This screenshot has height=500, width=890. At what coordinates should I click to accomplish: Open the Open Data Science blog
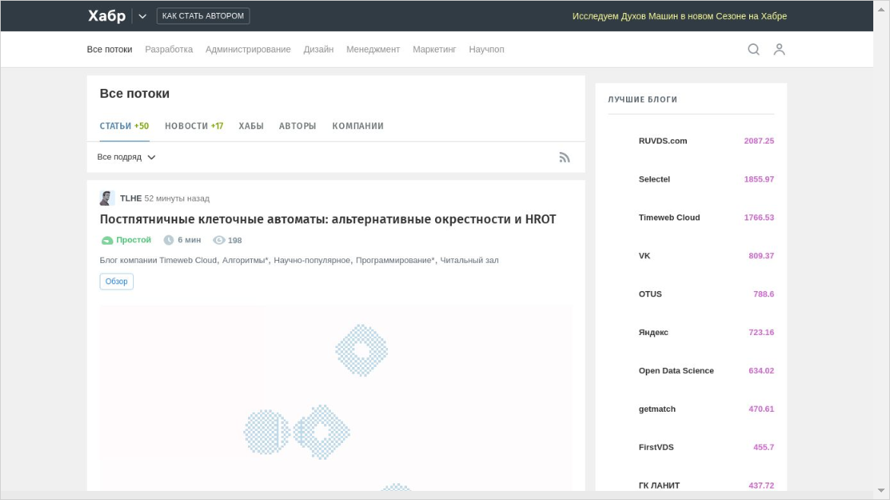[x=676, y=371]
